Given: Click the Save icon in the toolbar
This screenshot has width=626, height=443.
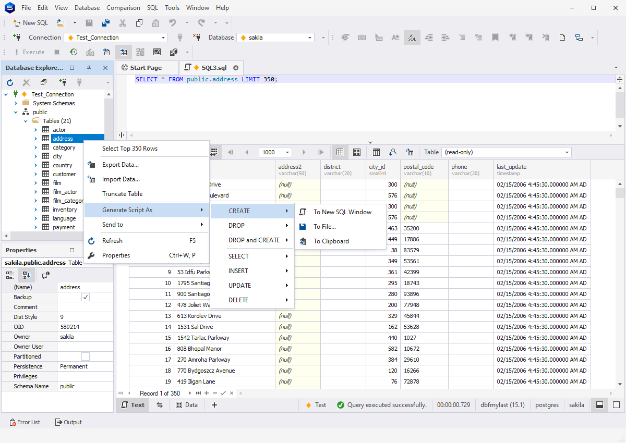Looking at the screenshot, I should [x=89, y=23].
